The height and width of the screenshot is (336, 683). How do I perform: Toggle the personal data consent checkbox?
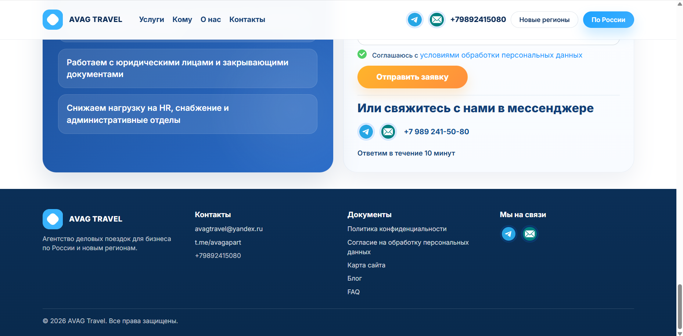click(x=362, y=54)
